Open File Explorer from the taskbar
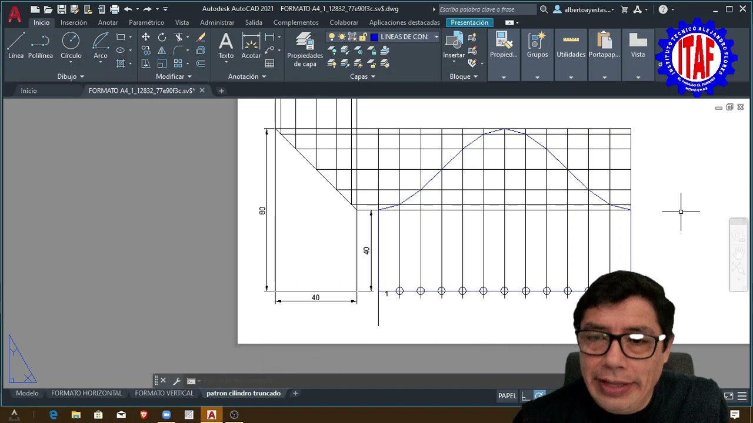 (x=76, y=415)
